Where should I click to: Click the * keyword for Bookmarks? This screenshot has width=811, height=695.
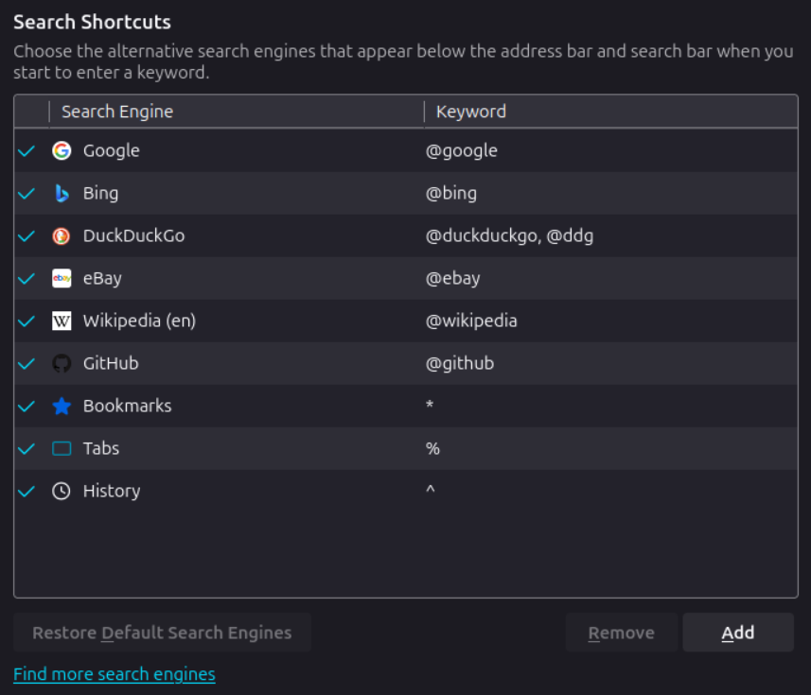pyautogui.click(x=430, y=405)
